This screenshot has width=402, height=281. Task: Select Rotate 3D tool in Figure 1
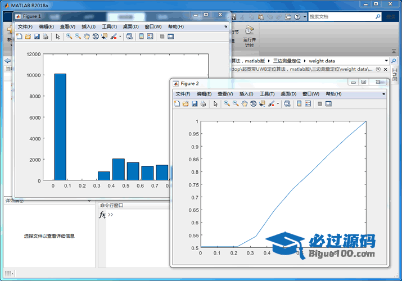[x=96, y=37]
